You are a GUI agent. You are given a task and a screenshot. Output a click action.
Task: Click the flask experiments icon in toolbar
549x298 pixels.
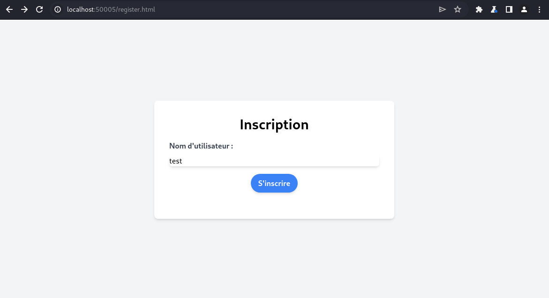pos(494,9)
